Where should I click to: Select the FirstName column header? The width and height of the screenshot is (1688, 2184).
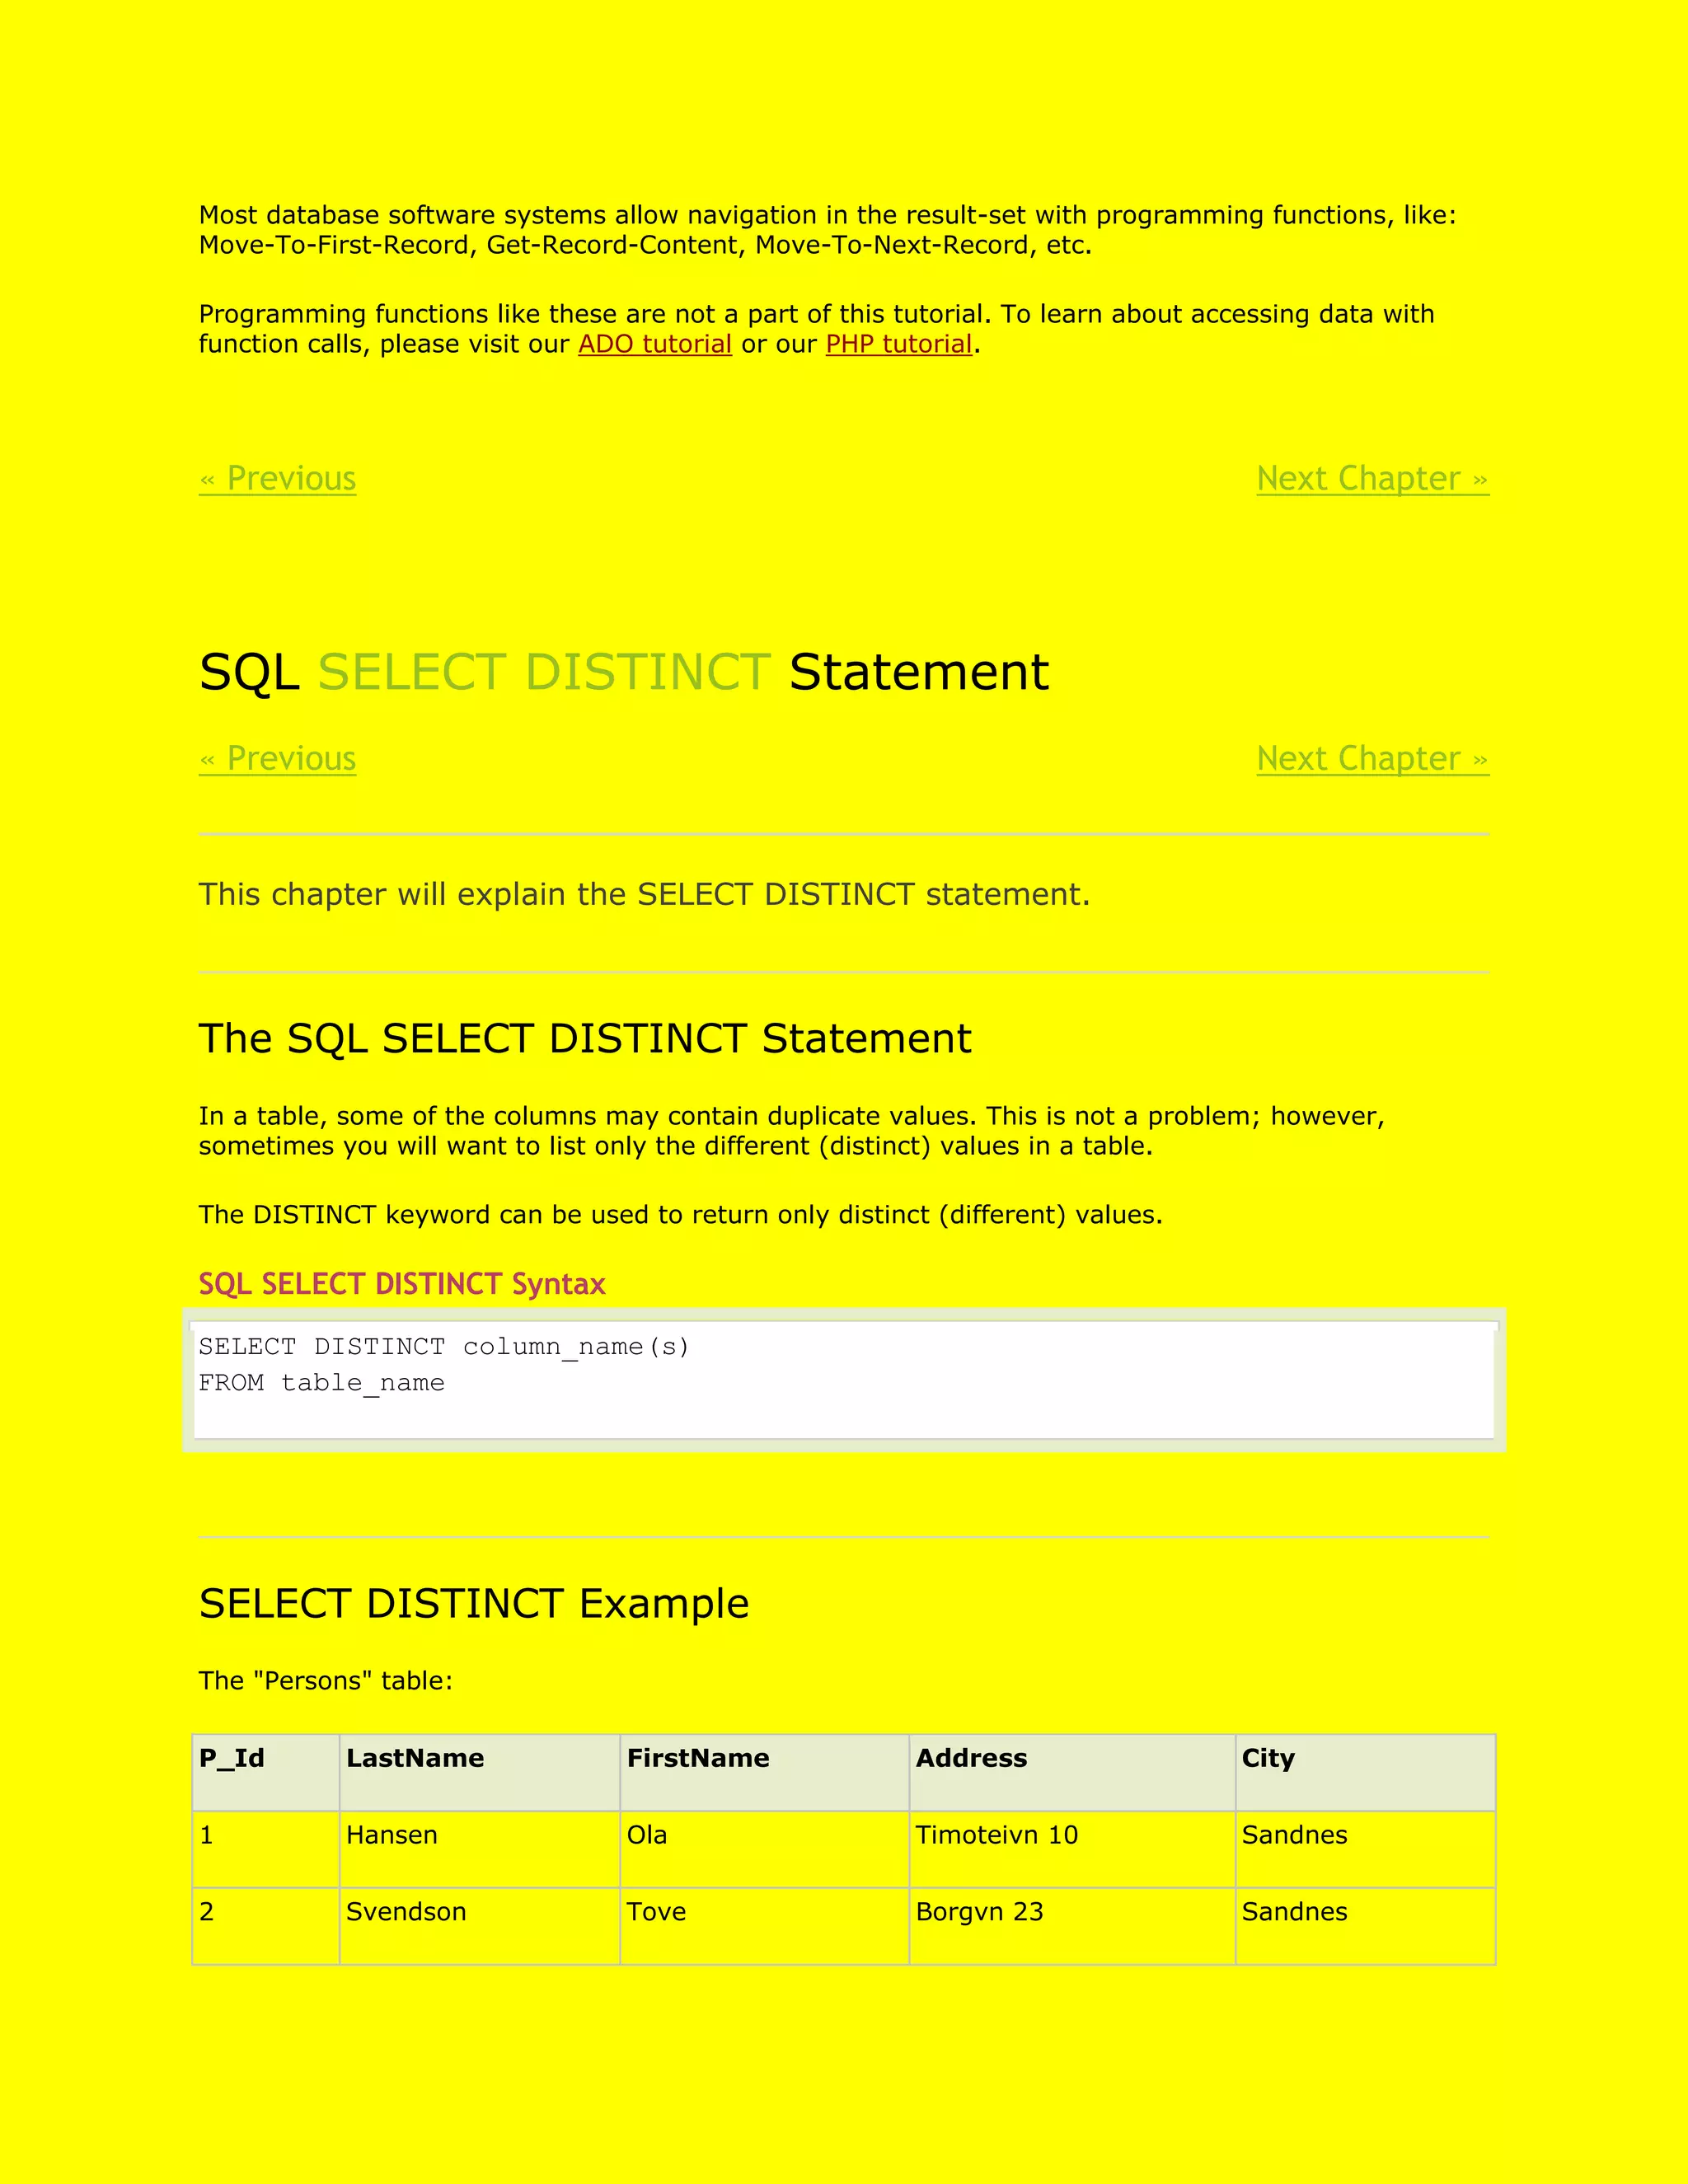point(697,1758)
